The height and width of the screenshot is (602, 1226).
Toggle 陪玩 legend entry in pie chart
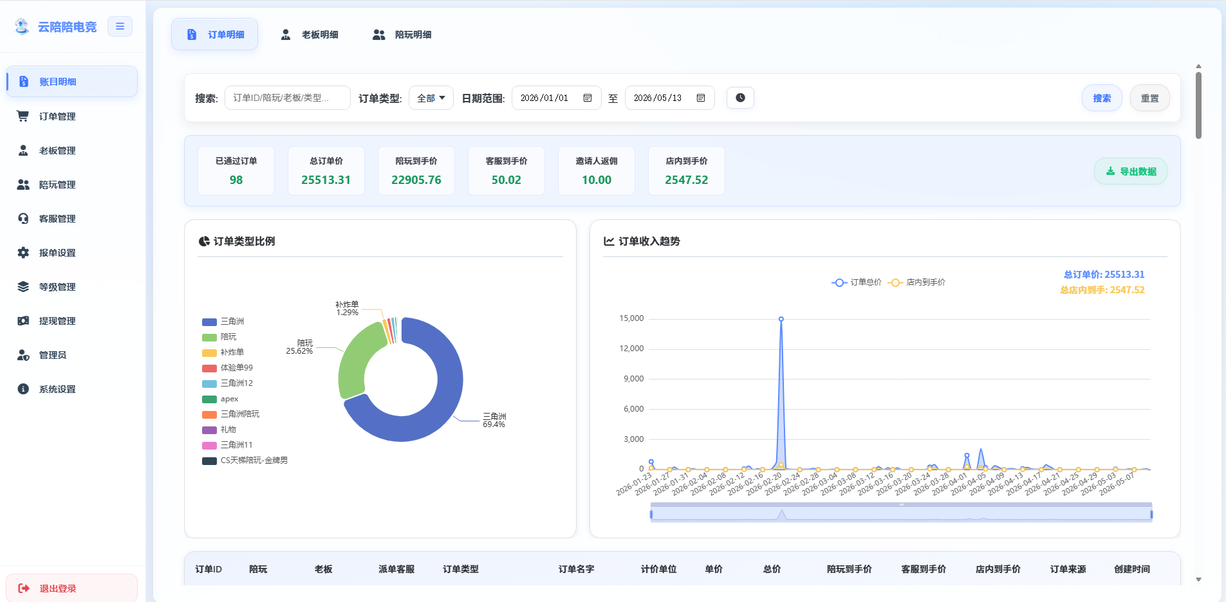click(x=219, y=336)
